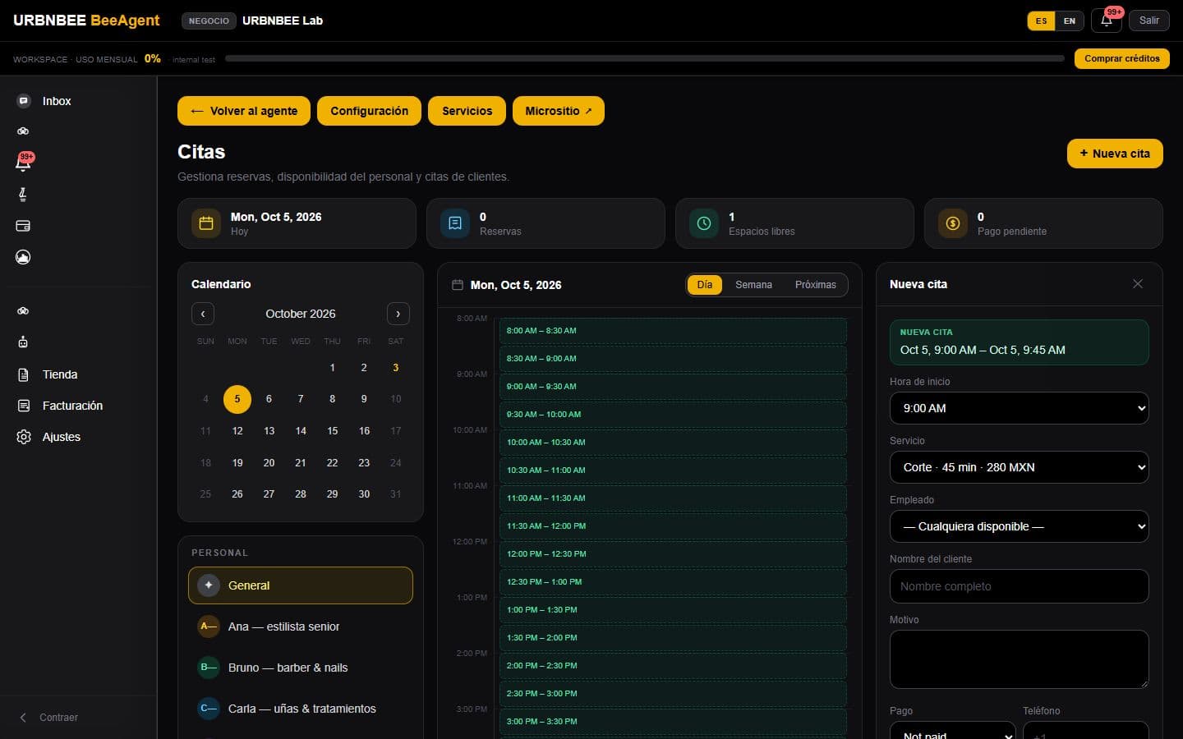Switch language to ES
1183x739 pixels.
pos(1041,21)
